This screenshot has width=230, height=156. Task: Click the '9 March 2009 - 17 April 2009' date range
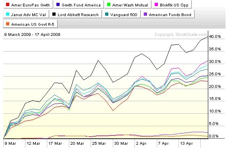pyautogui.click(x=32, y=35)
